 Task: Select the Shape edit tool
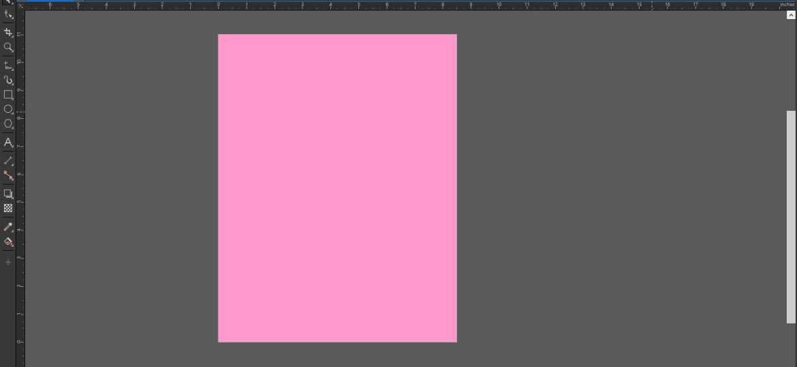click(8, 14)
